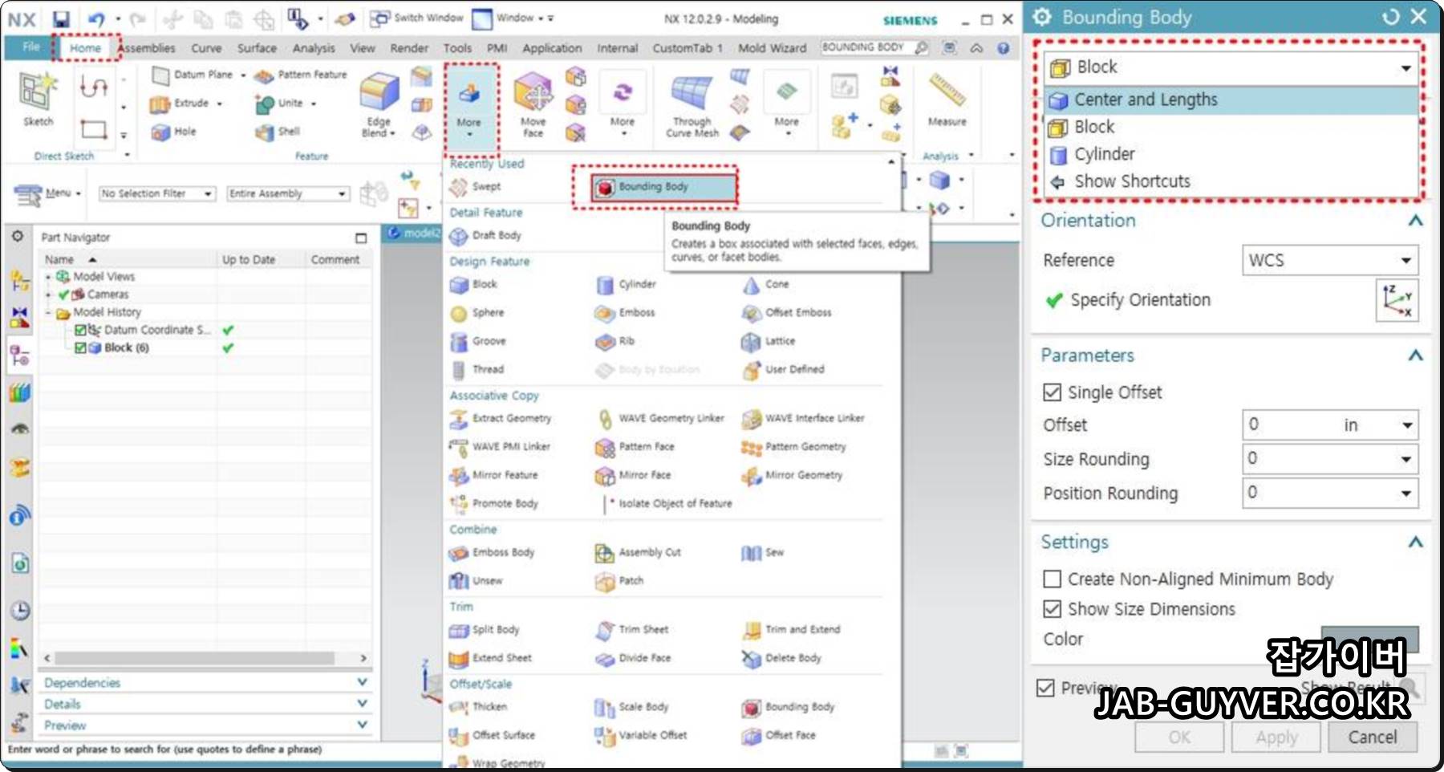Switch to the Home tab

pos(85,49)
